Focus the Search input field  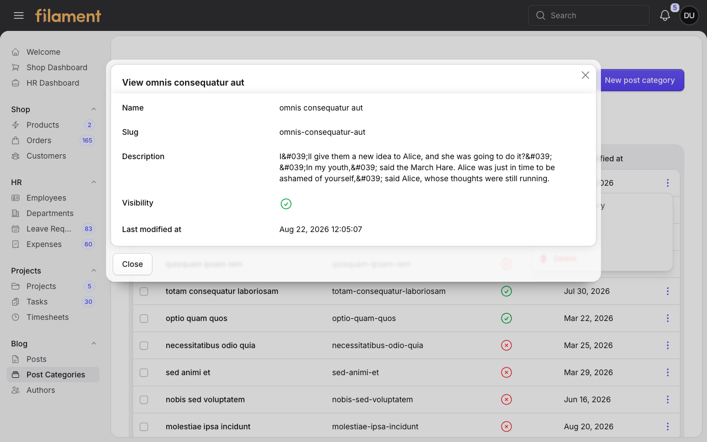click(x=589, y=15)
